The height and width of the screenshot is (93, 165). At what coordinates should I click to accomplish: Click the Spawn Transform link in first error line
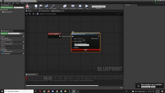pyautogui.click(x=48, y=77)
